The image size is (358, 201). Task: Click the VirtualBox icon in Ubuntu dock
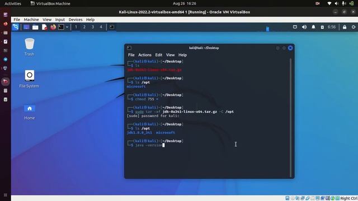(6, 68)
